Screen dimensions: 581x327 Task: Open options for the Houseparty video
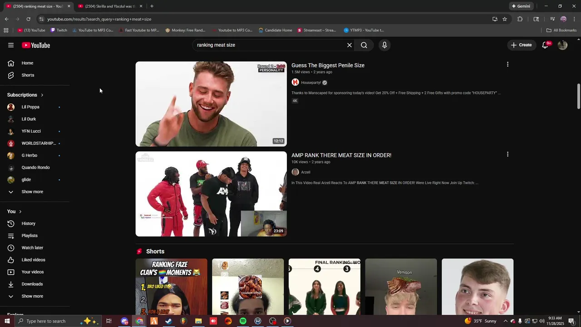507,64
